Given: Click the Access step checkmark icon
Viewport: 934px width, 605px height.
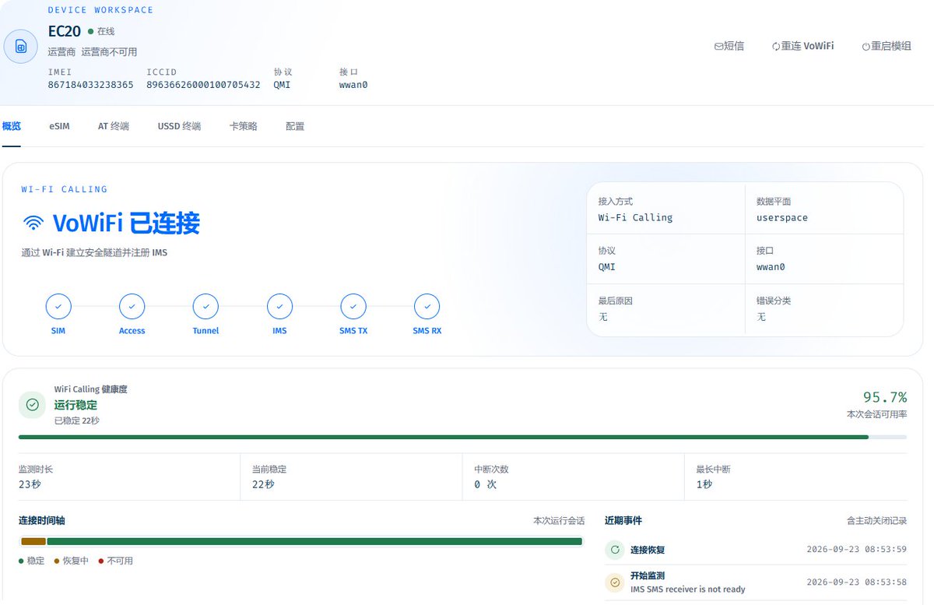Looking at the screenshot, I should (132, 307).
